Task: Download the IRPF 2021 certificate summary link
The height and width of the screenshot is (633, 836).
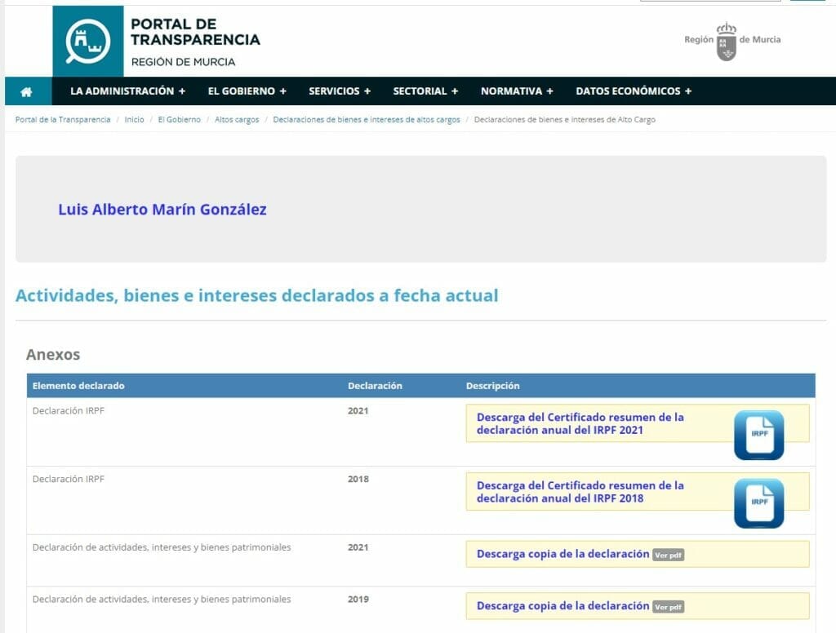Action: point(580,423)
